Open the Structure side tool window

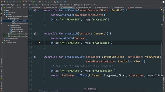1,63
